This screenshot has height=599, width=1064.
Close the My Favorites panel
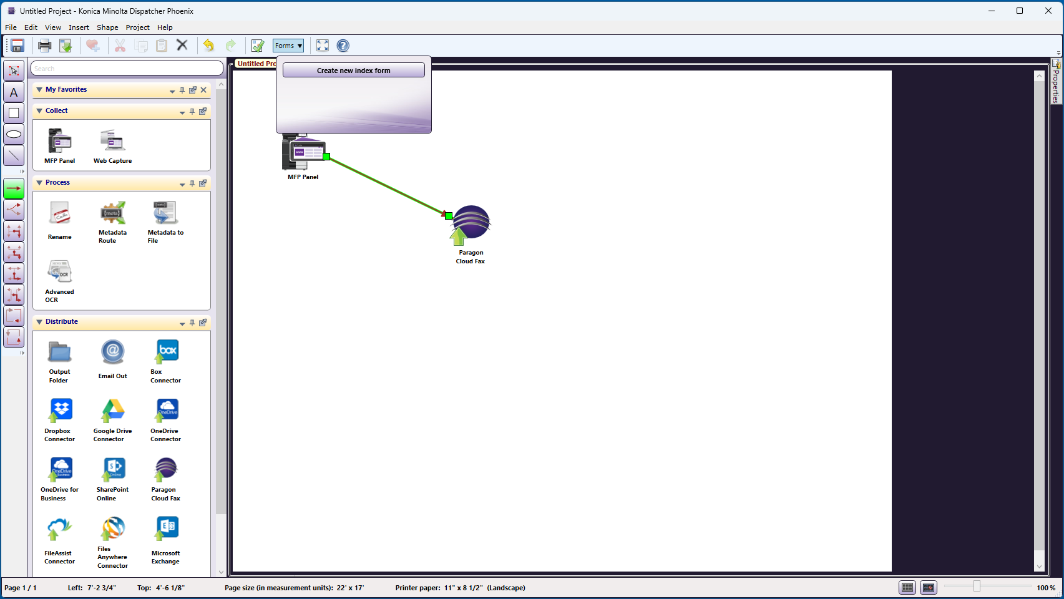(x=203, y=90)
